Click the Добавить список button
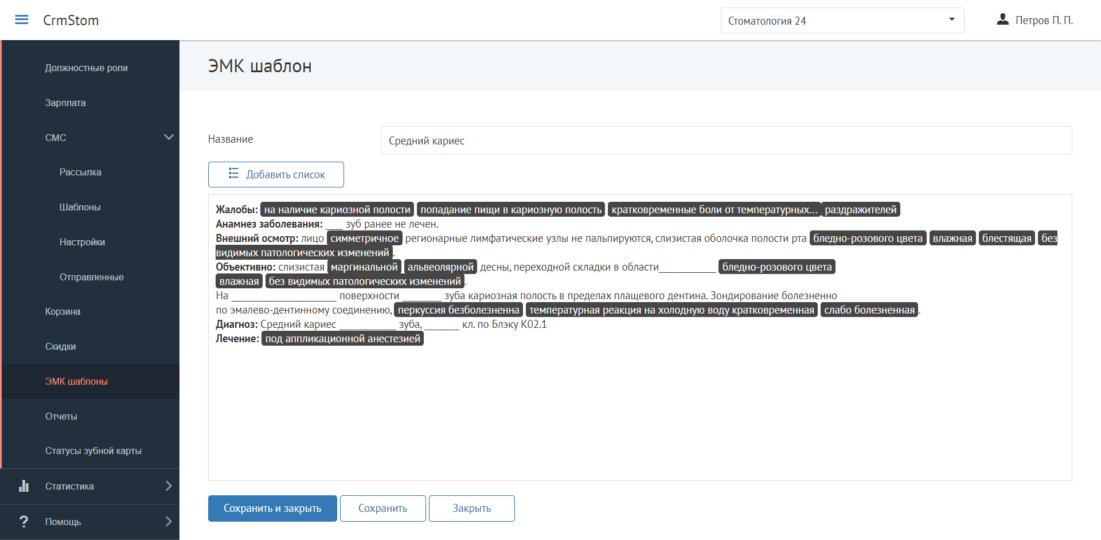The height and width of the screenshot is (540, 1101). pos(276,174)
